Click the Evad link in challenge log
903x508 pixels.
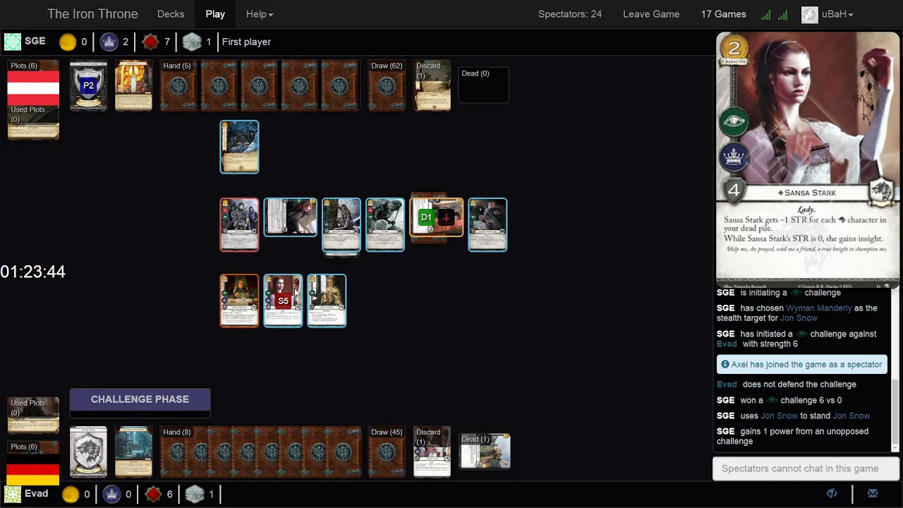point(727,344)
